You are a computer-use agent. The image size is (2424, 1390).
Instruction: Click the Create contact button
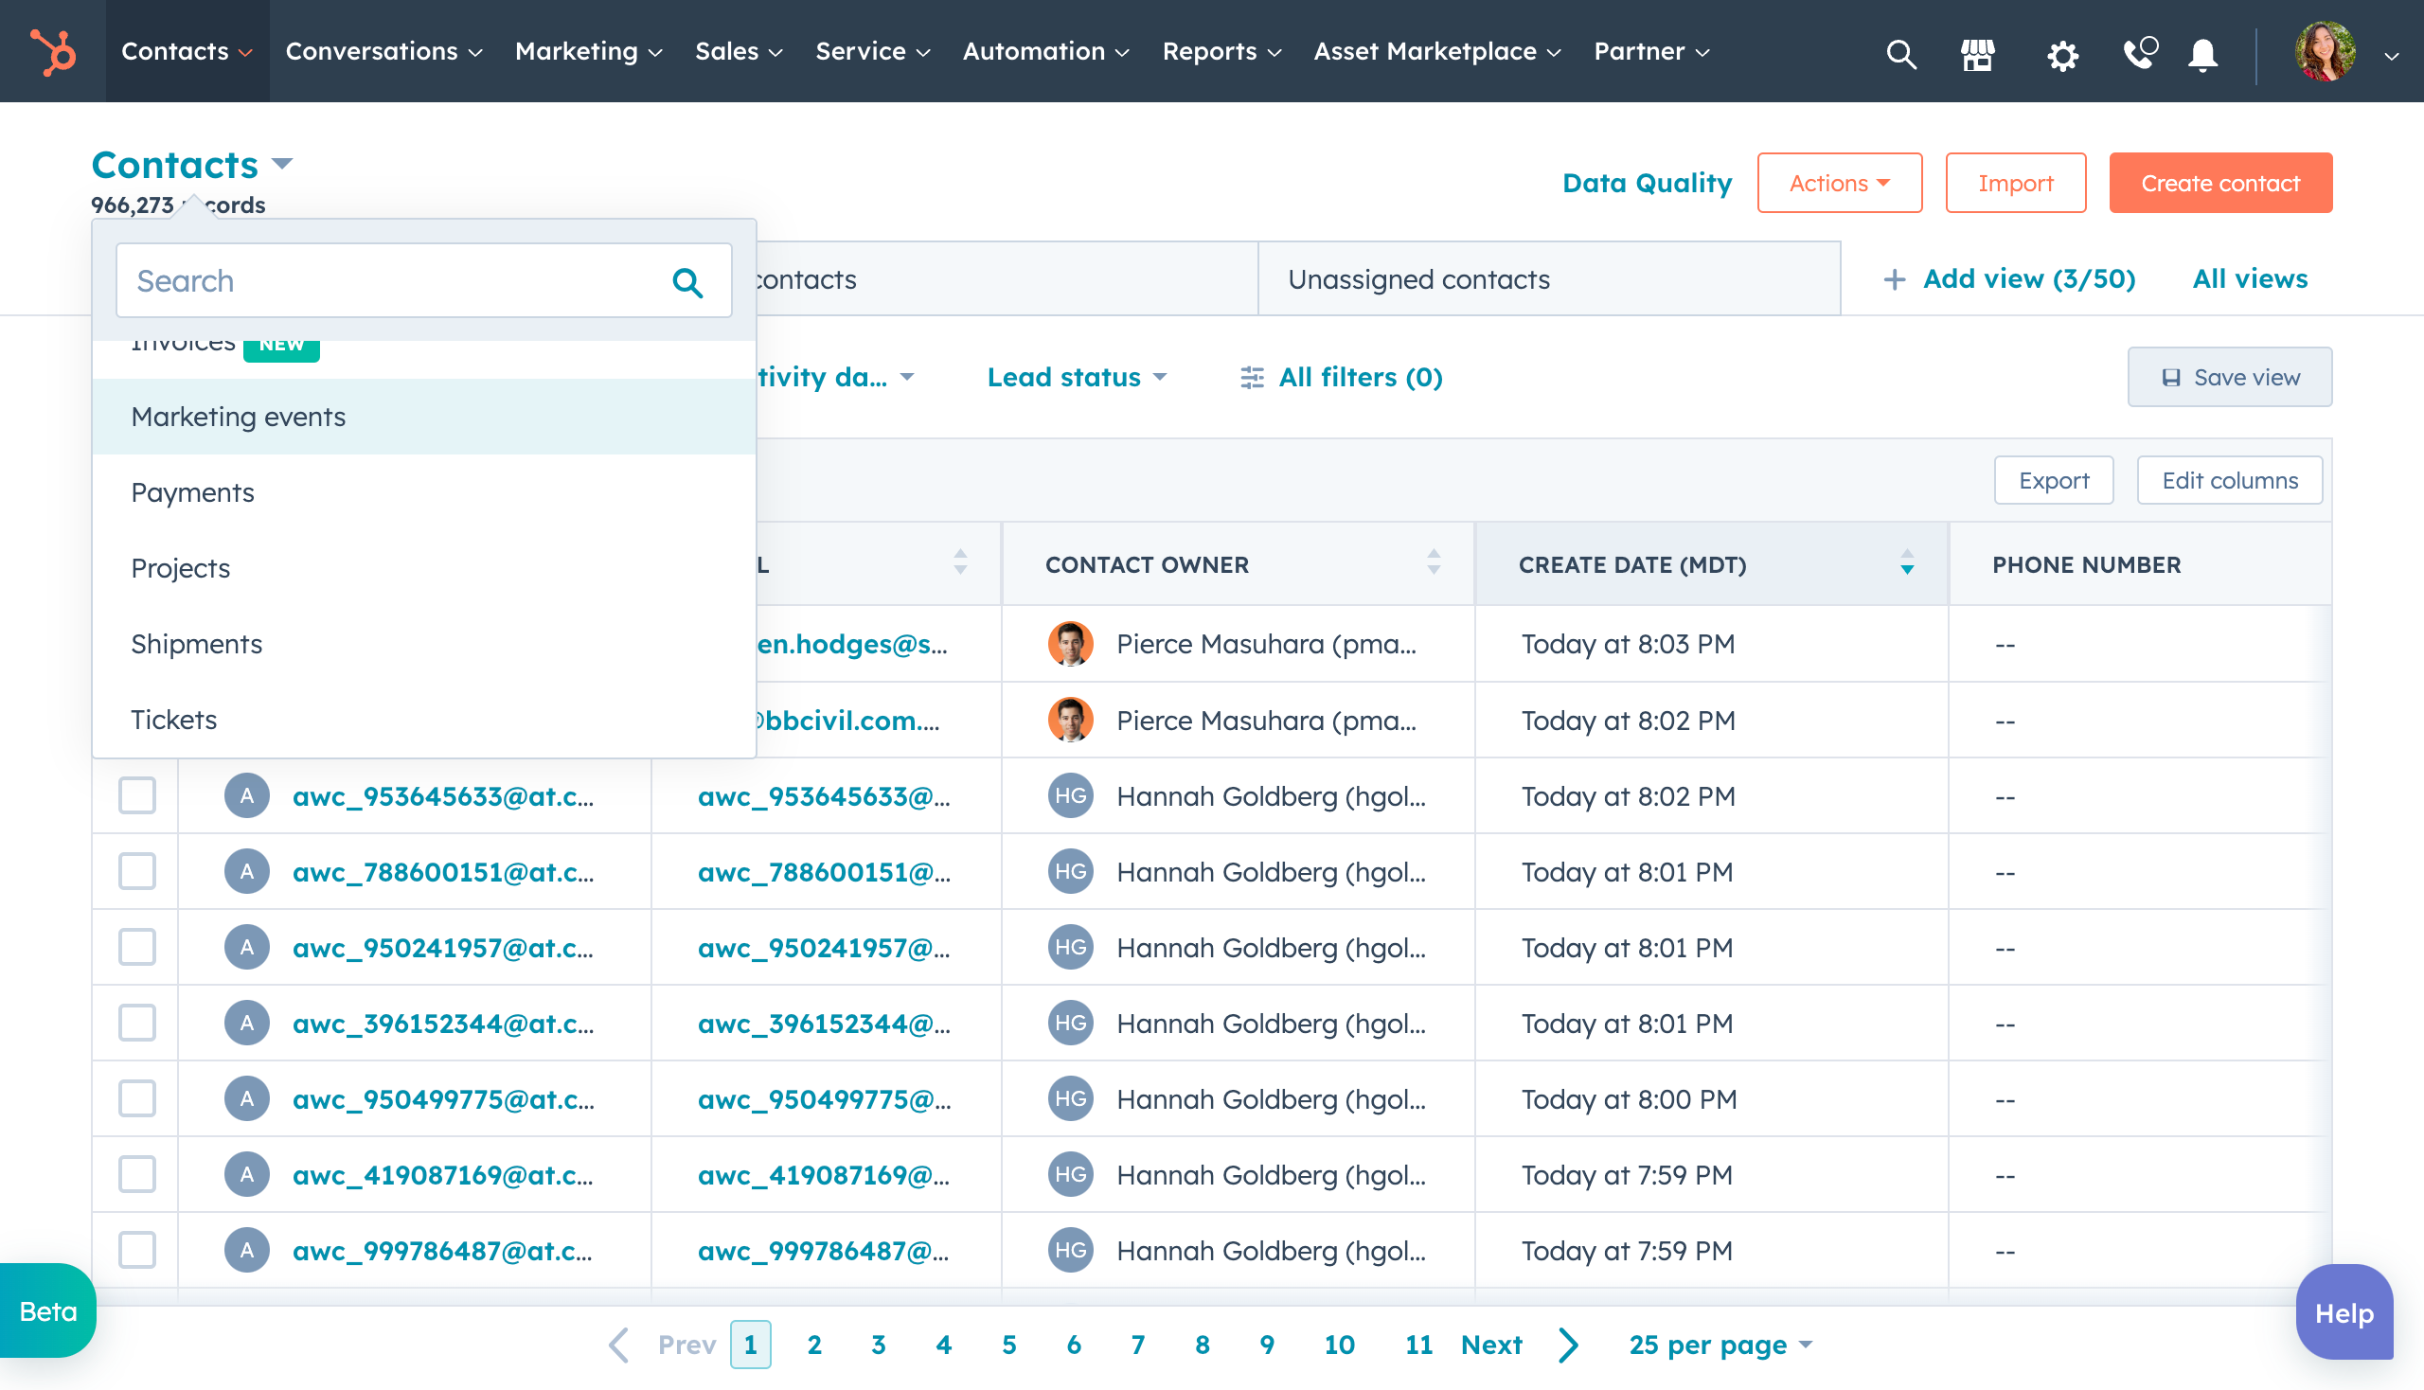(2219, 183)
